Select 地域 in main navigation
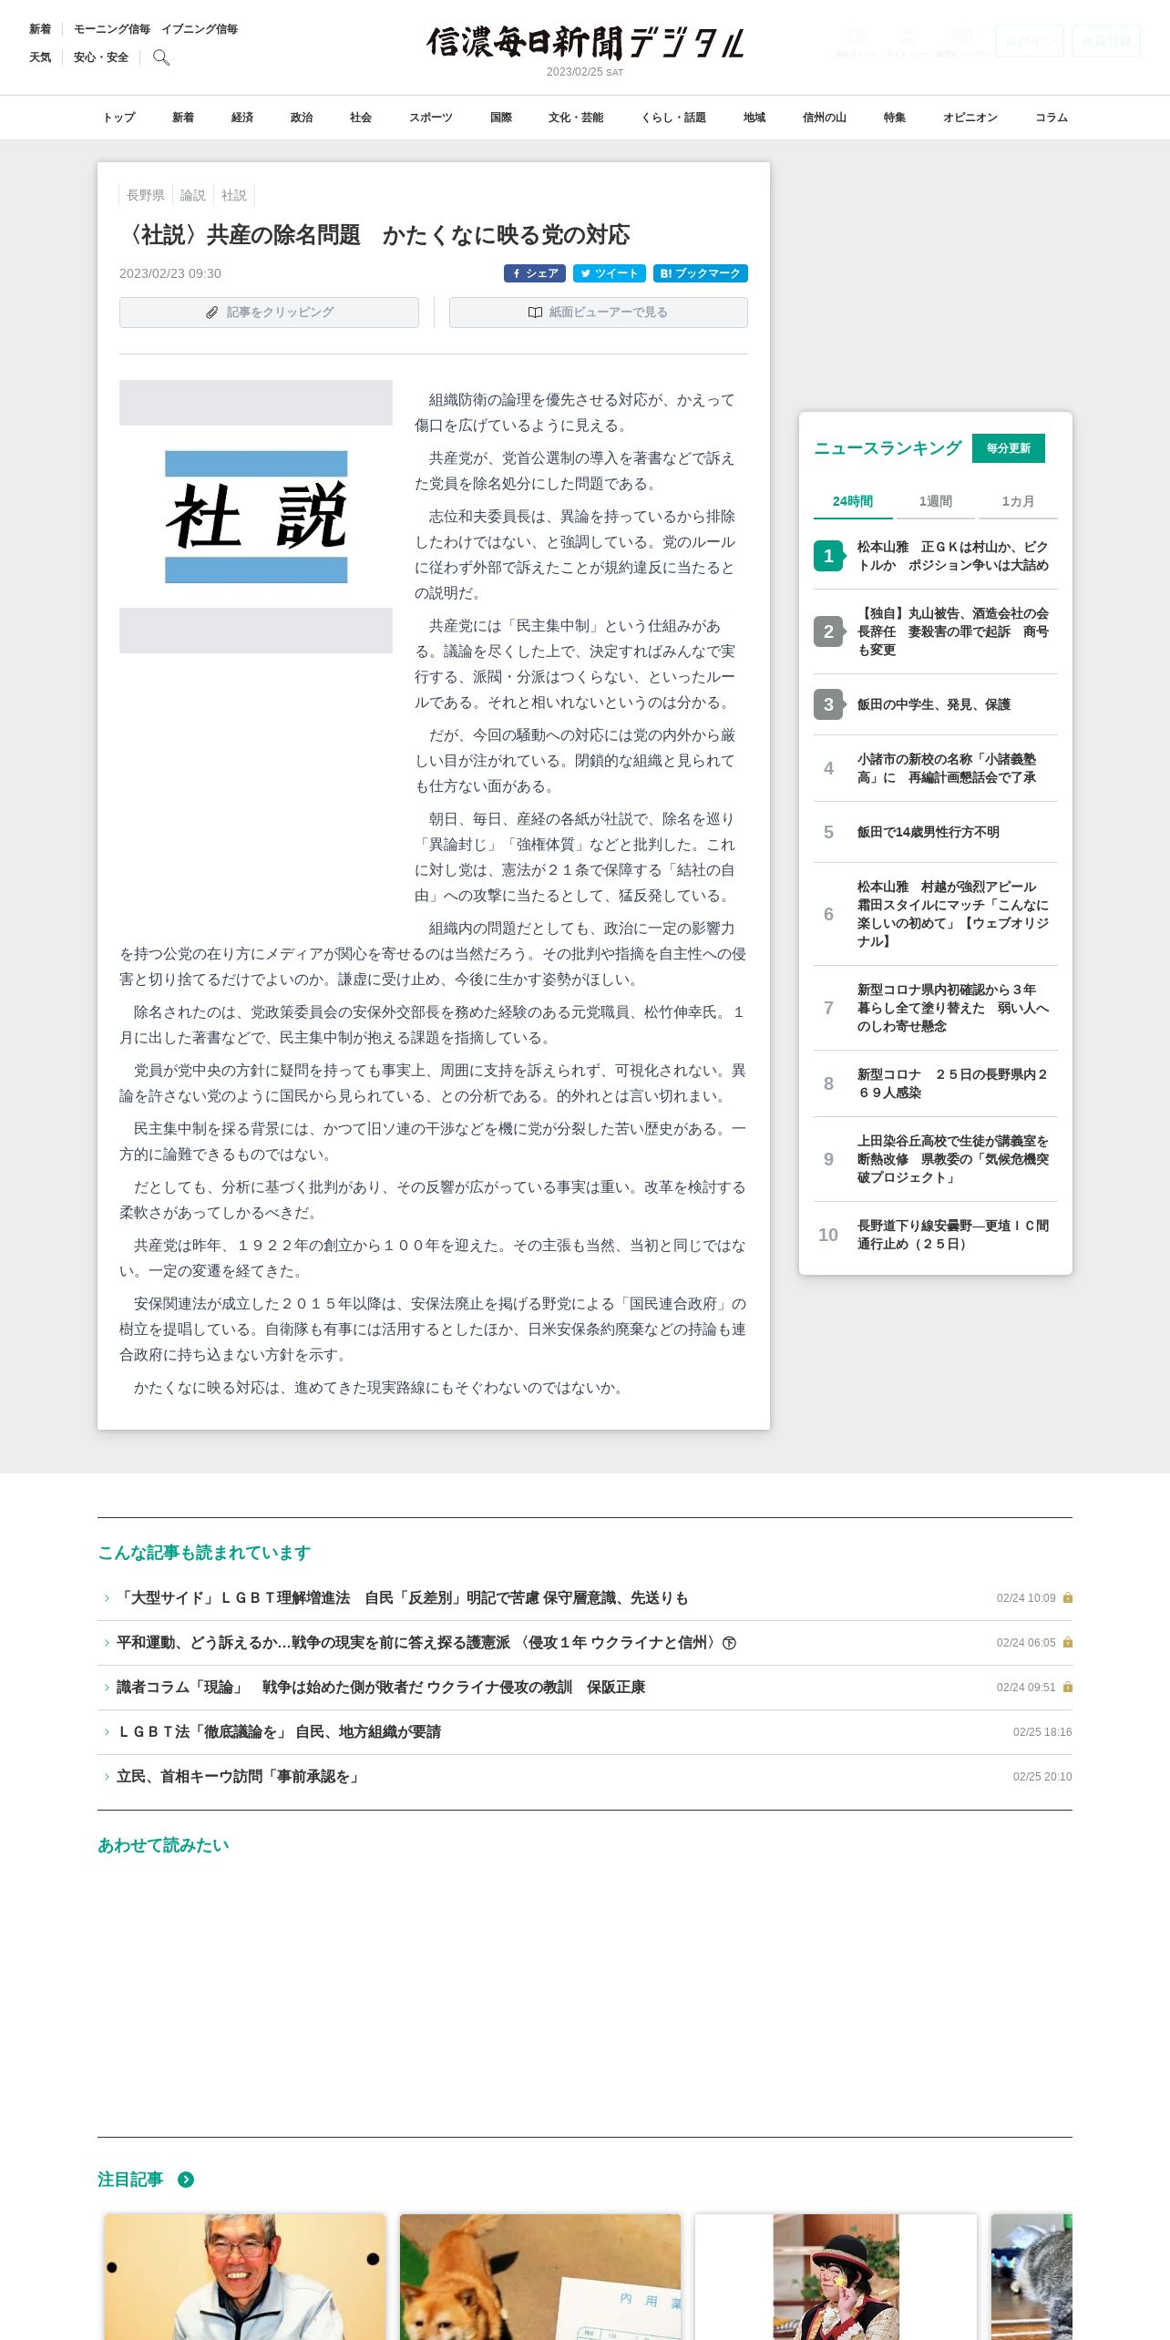 tap(754, 118)
